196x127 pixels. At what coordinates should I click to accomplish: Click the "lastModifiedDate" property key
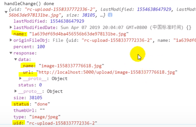pos(34,28)
